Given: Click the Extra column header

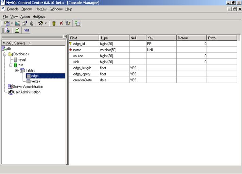Looking at the screenshot, I should [222, 38].
